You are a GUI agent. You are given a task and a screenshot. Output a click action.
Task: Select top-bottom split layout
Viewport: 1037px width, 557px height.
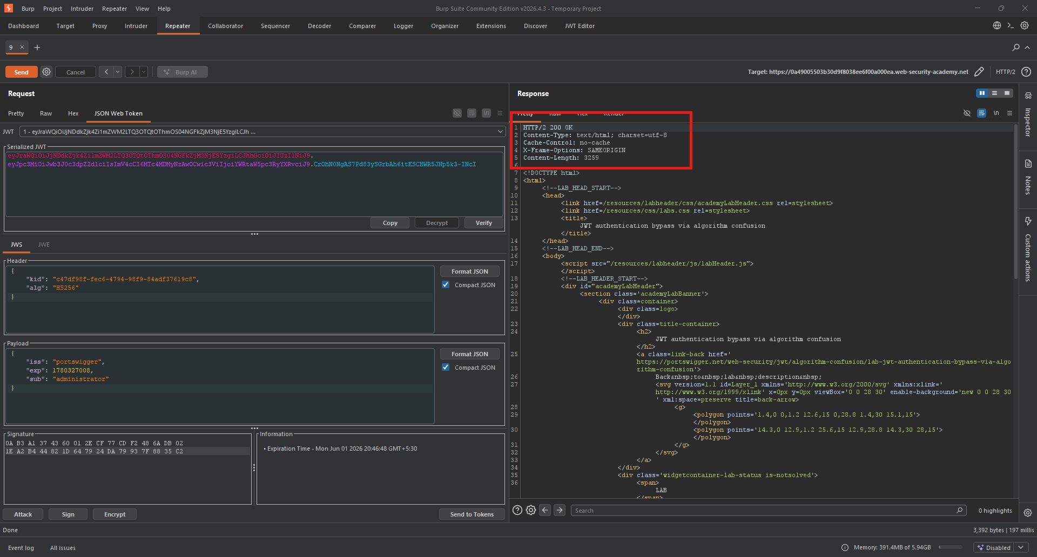(x=994, y=93)
